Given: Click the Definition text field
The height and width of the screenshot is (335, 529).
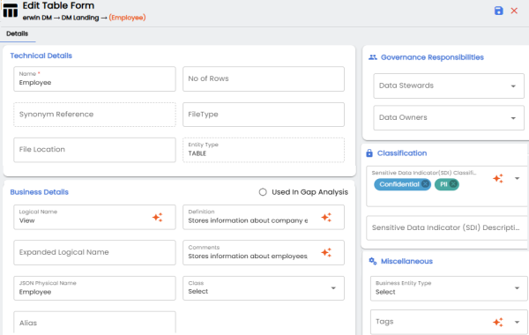Looking at the screenshot, I should click(x=264, y=217).
